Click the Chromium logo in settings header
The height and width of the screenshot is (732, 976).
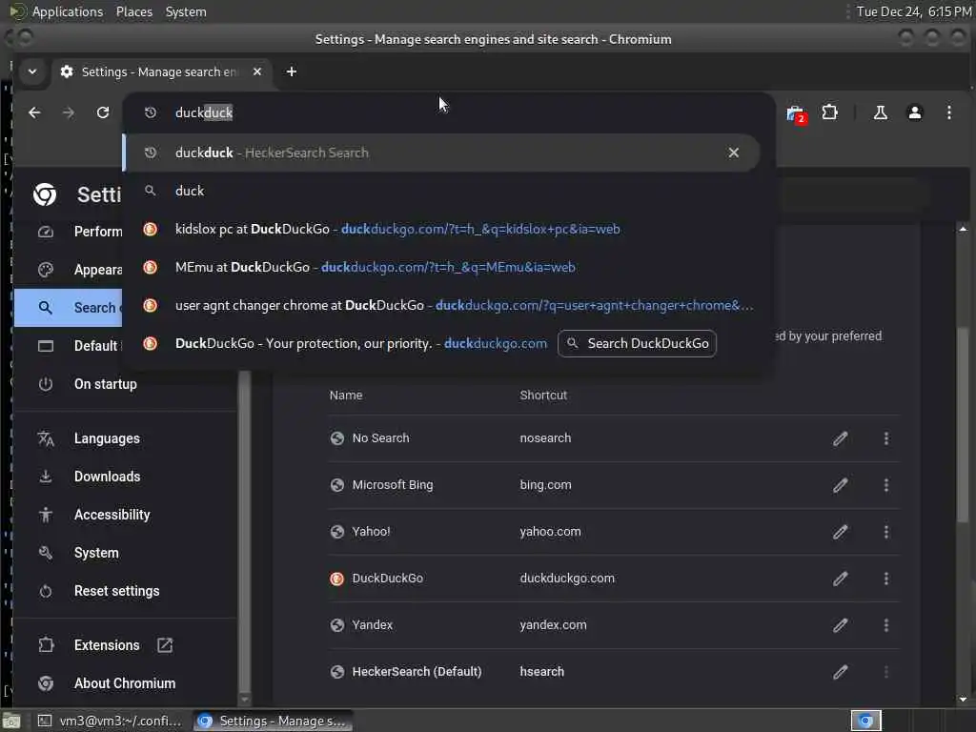pyautogui.click(x=45, y=194)
